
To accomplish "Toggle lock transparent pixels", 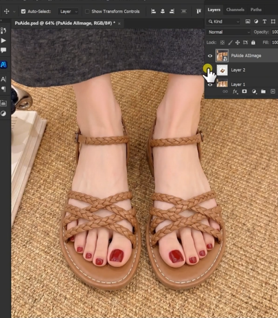I will click(x=222, y=43).
